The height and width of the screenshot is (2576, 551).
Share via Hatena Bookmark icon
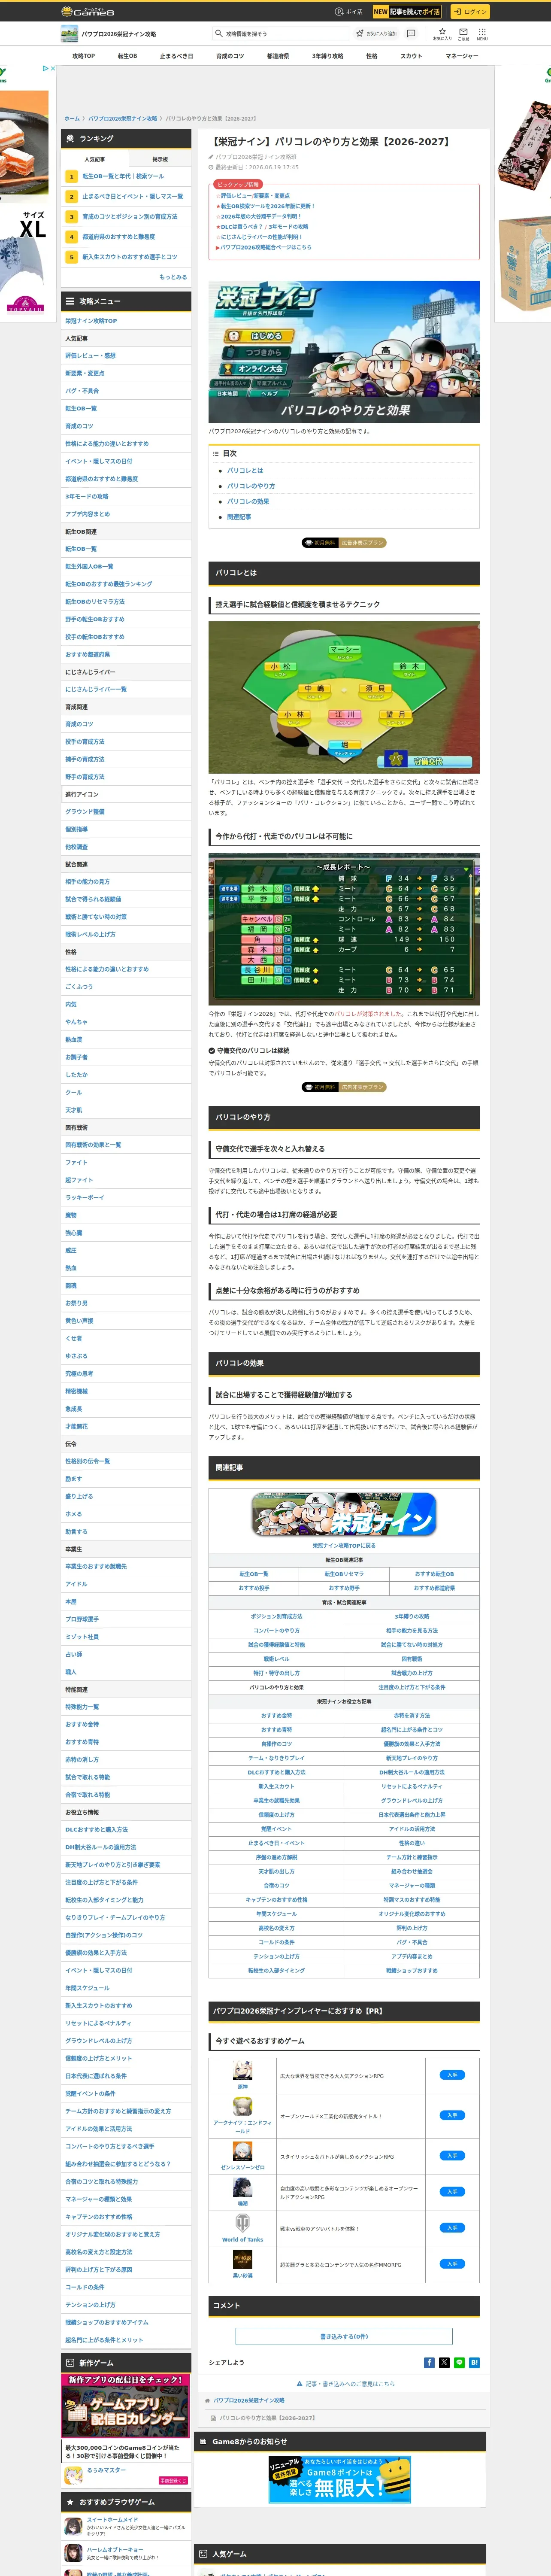(x=474, y=2363)
